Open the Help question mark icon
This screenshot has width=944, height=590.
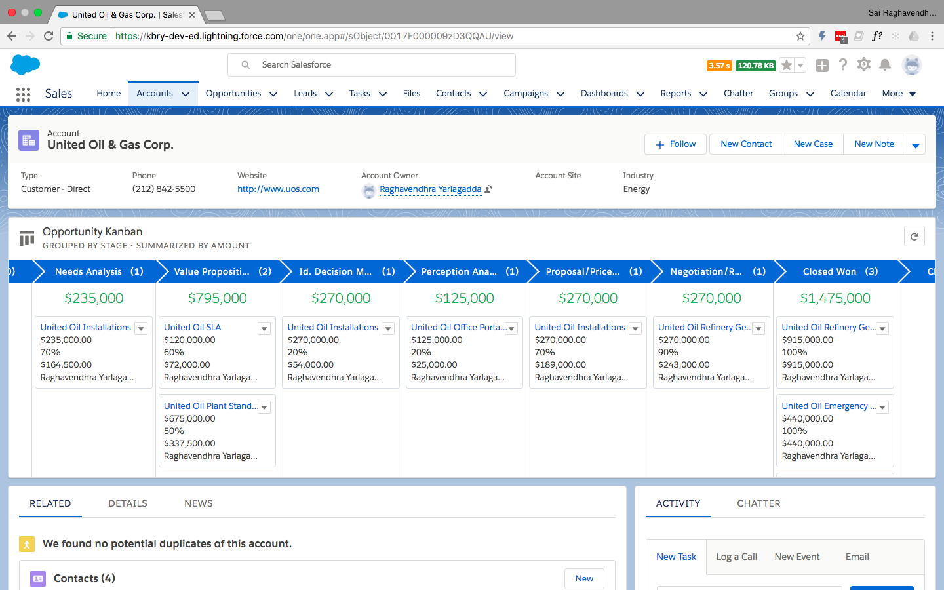click(x=843, y=64)
